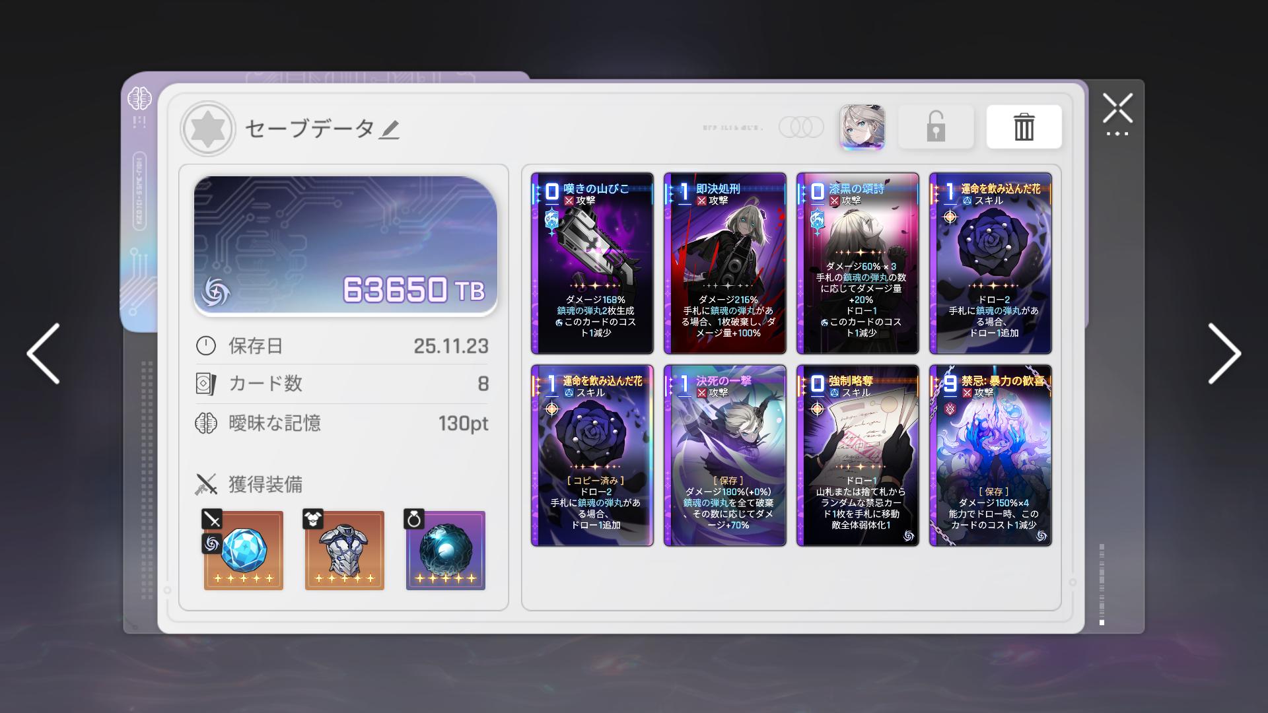The image size is (1268, 713).
Task: Click the pencil edit icon beside セーブデータ
Action: click(389, 129)
